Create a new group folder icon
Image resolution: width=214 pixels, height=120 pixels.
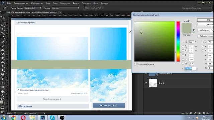pyautogui.click(x=200, y=113)
